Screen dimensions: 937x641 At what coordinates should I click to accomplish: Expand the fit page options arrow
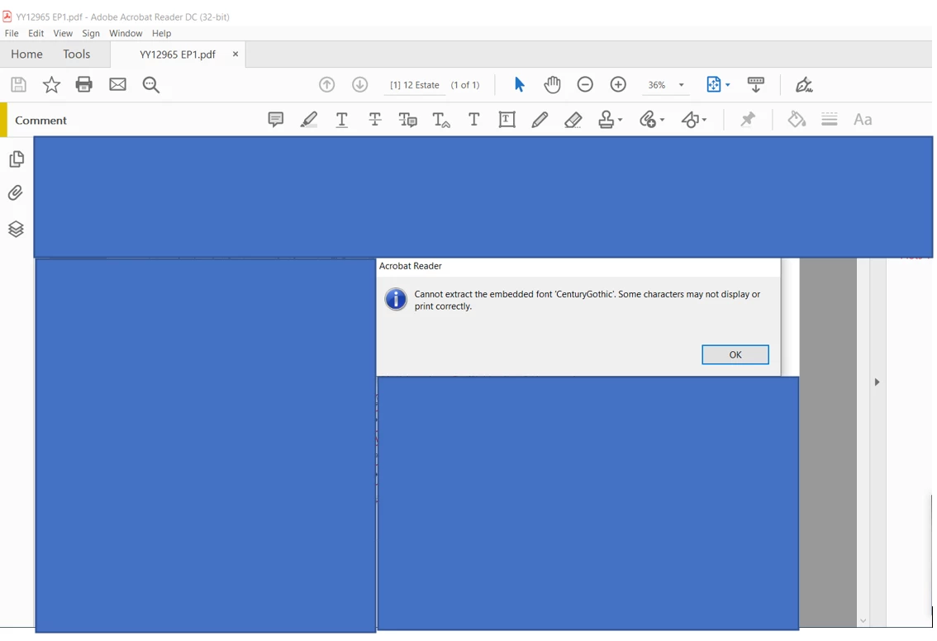pos(727,85)
